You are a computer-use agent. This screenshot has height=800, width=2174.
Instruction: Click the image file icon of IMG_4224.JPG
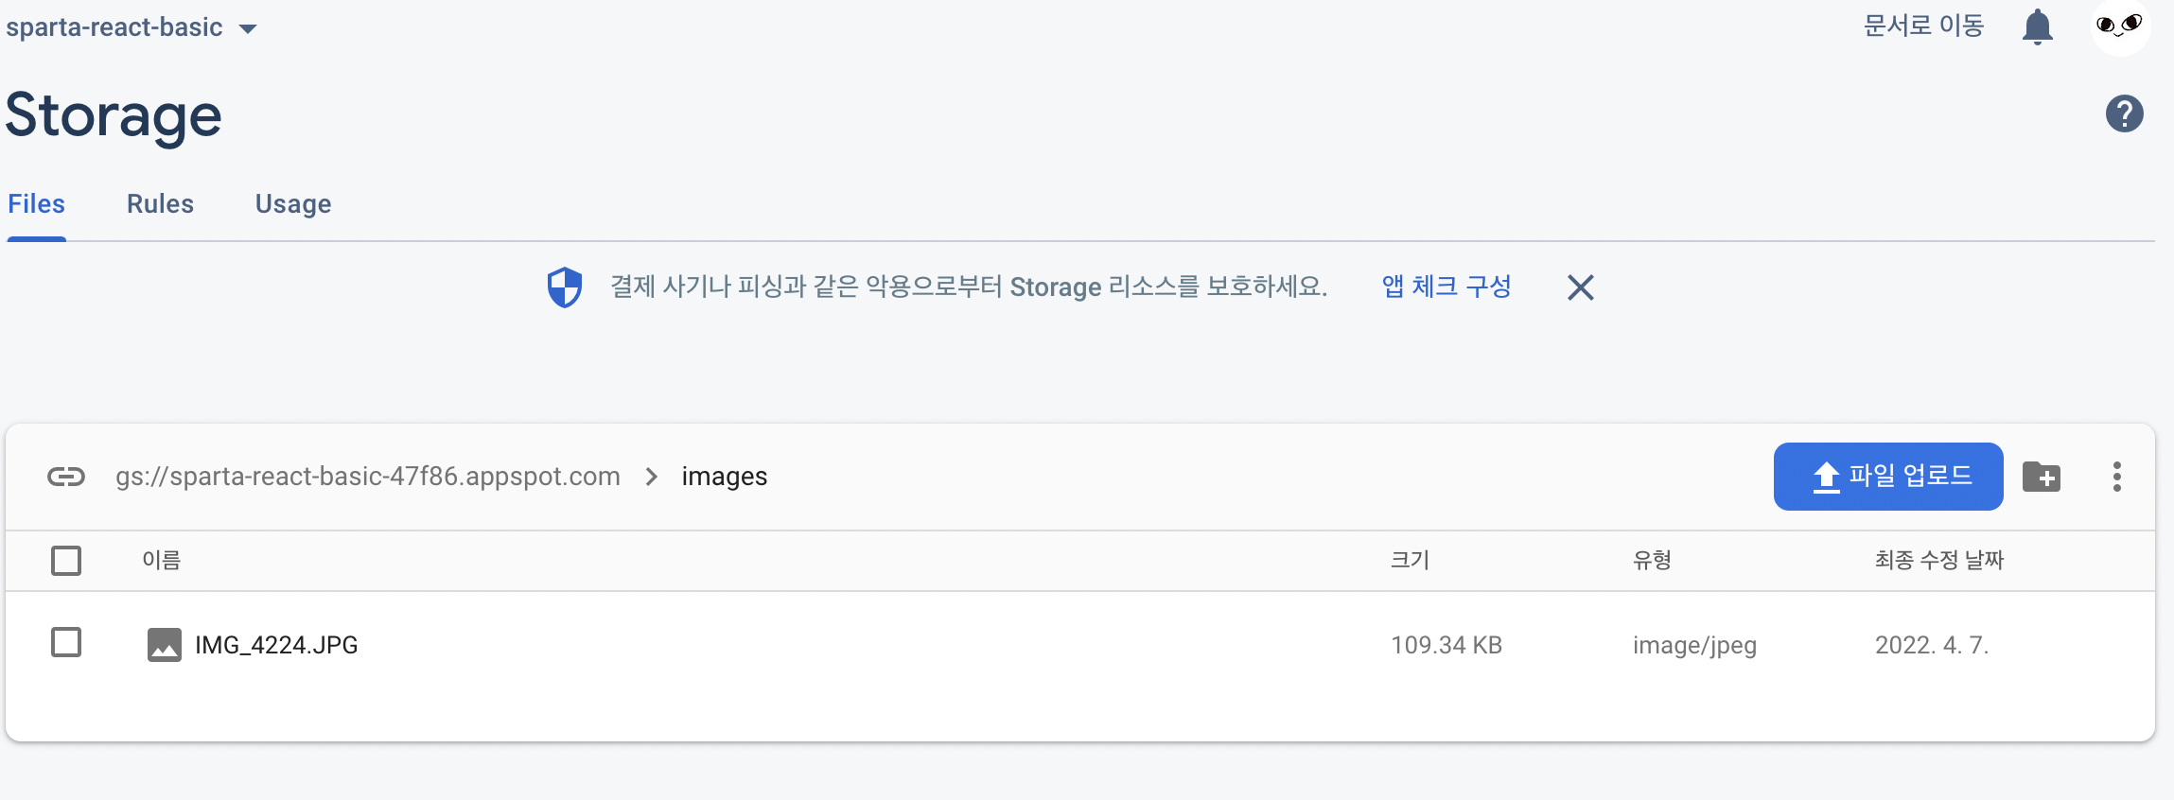164,645
